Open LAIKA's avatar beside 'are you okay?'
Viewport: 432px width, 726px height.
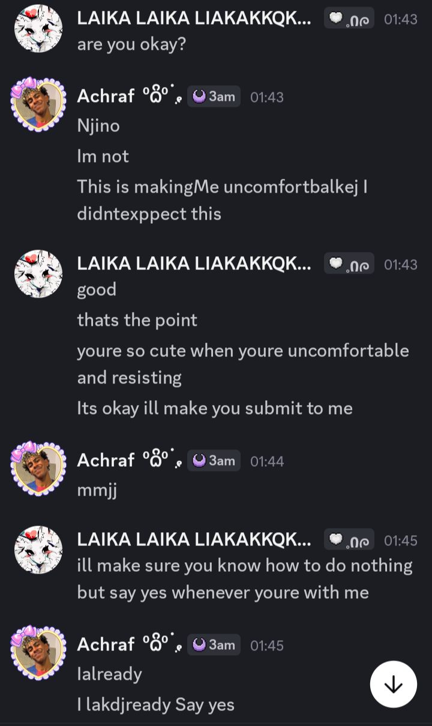[38, 29]
